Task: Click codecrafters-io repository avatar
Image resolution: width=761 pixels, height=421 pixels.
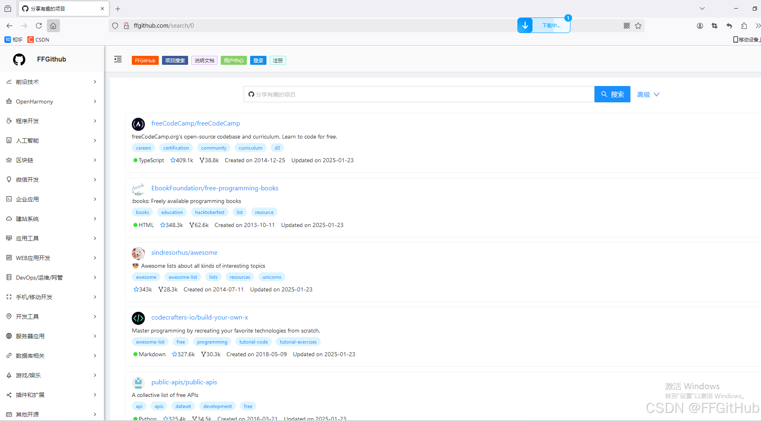Action: point(138,318)
